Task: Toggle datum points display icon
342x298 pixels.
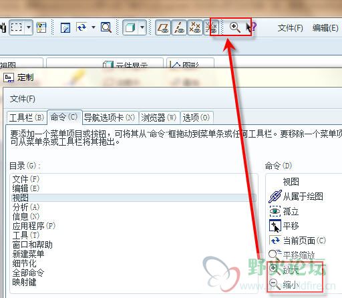Action: click(195, 27)
